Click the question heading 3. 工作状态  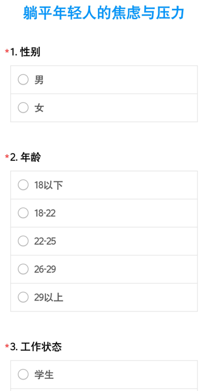tap(36, 347)
